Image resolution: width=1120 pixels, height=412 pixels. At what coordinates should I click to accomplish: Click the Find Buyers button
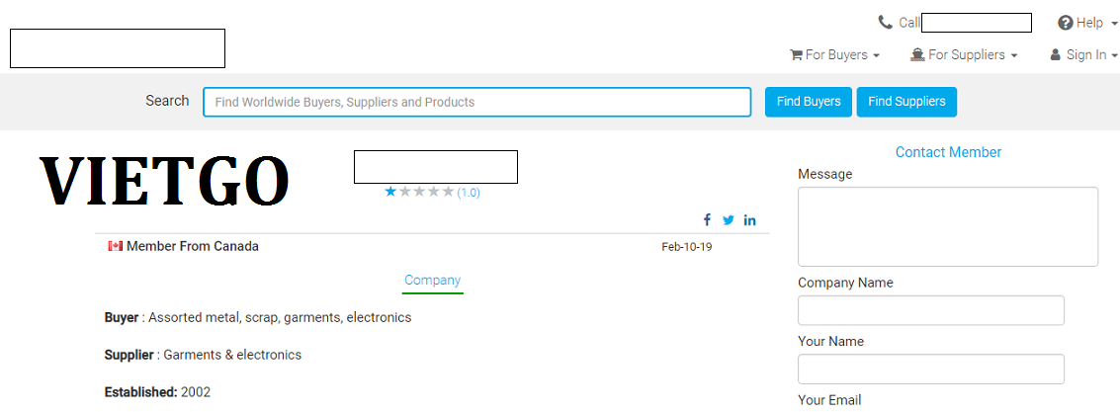(809, 102)
